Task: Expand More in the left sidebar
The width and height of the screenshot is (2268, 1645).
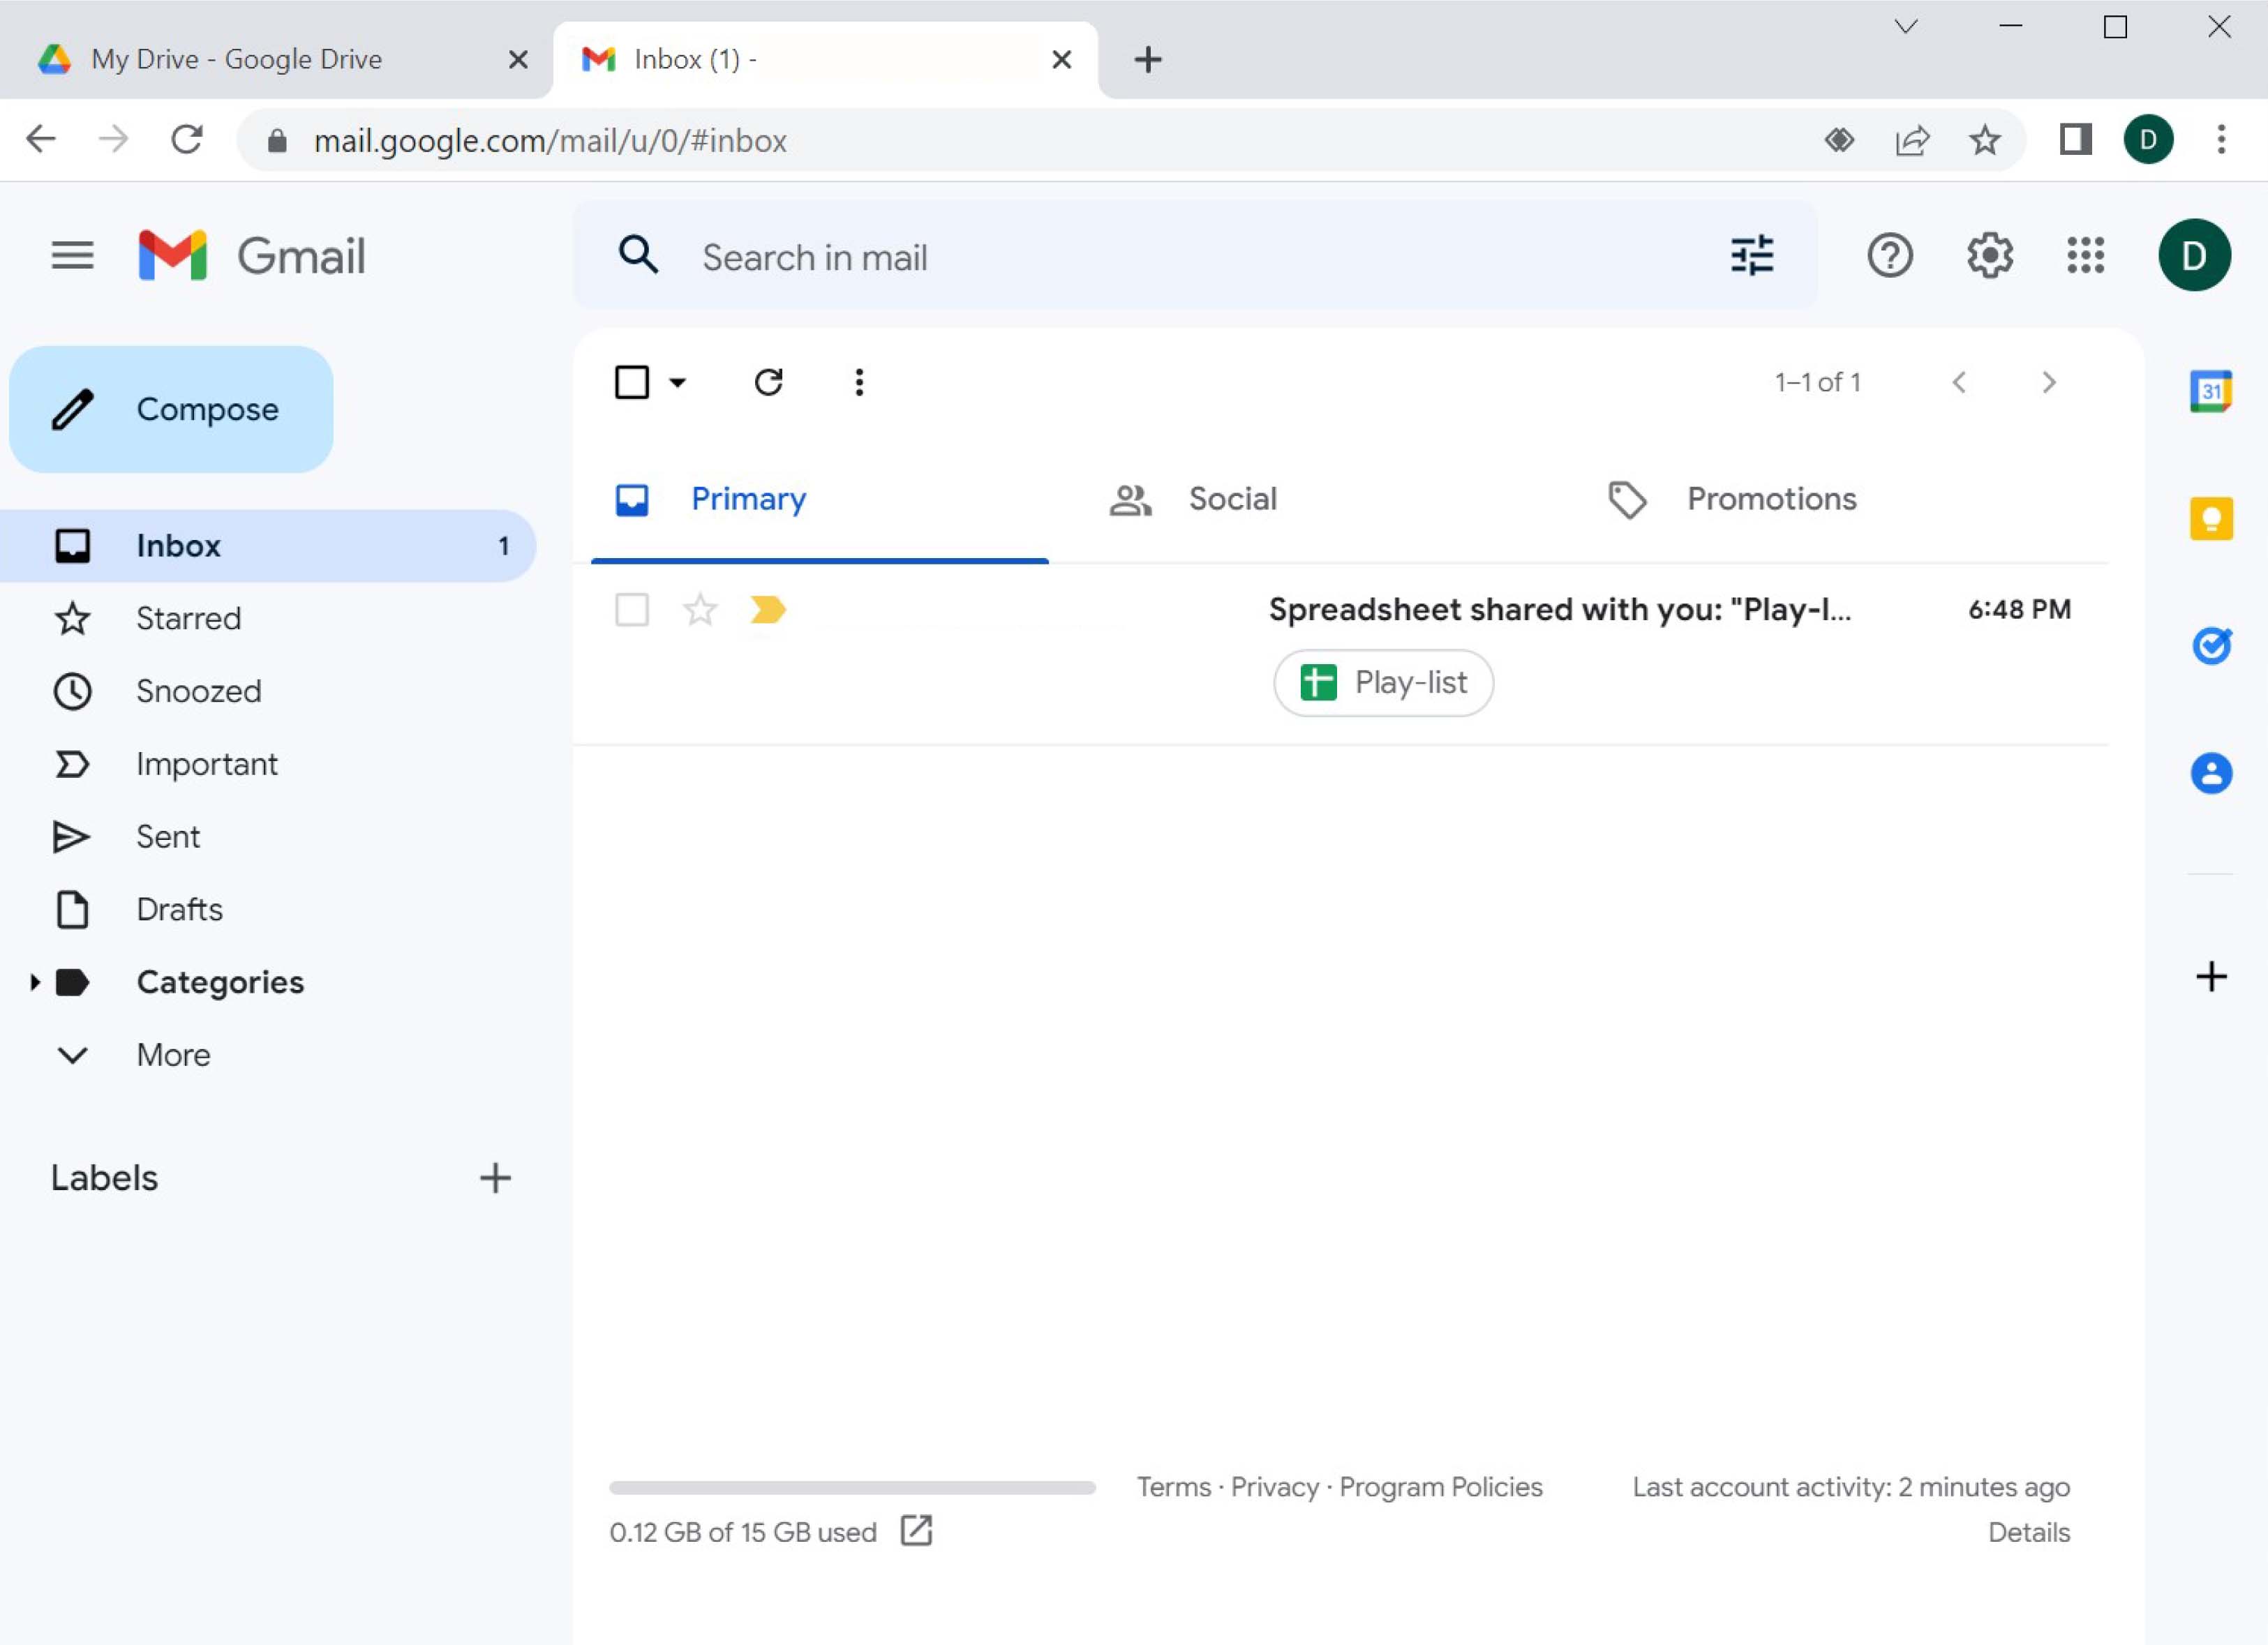Action: [x=173, y=1056]
